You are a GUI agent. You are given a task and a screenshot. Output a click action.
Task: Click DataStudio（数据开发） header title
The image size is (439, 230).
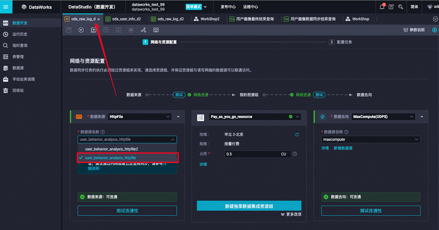pos(92,7)
